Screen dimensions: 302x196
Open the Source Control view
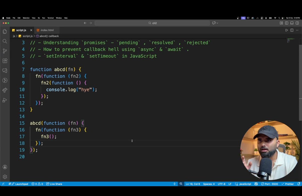[x=5, y=51]
